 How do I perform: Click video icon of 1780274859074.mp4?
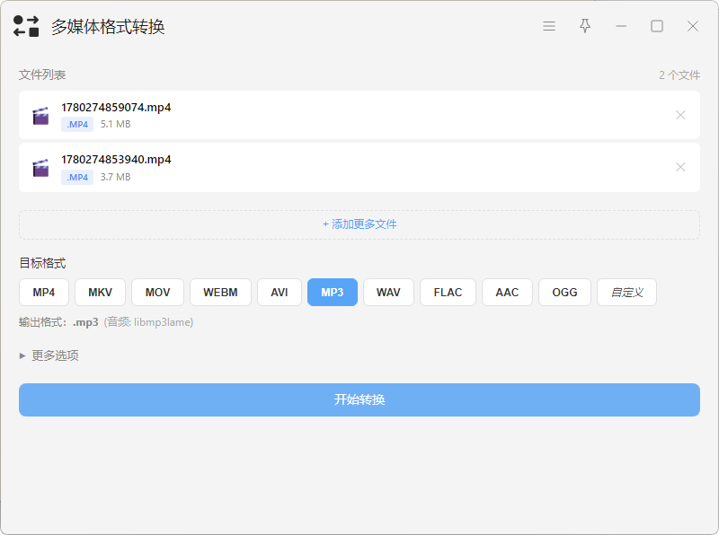[40, 116]
